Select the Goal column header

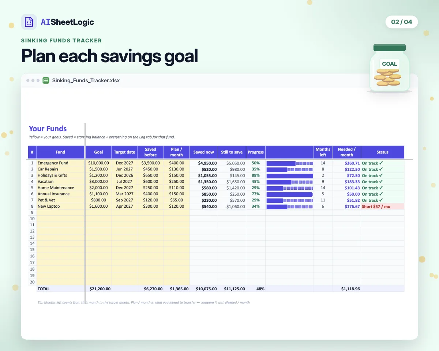click(98, 152)
